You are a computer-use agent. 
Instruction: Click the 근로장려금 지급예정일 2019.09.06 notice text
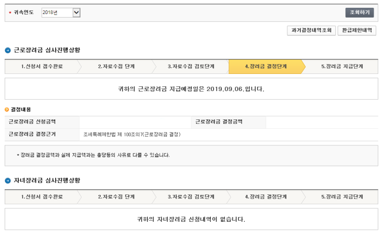[191, 89]
